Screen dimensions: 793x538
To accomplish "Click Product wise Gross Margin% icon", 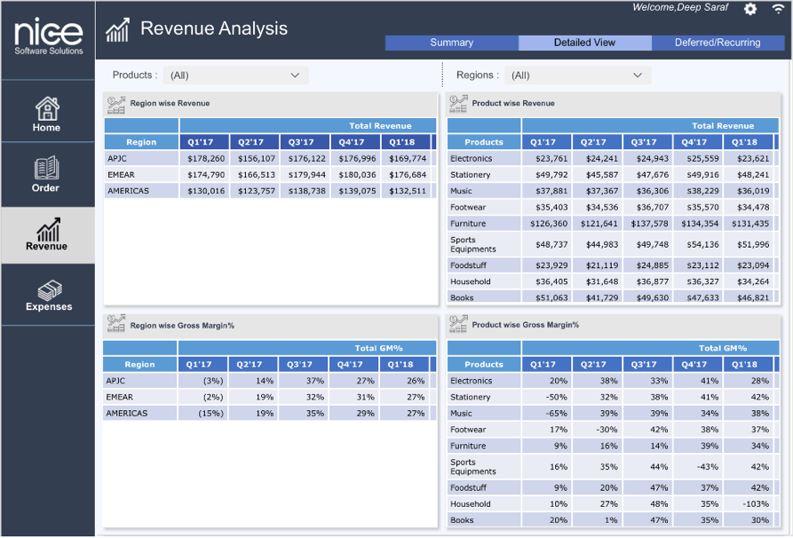I will click(458, 326).
